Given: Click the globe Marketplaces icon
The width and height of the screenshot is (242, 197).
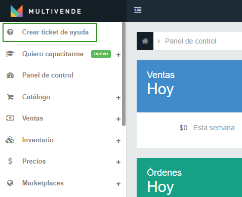Looking at the screenshot, I should [x=10, y=183].
